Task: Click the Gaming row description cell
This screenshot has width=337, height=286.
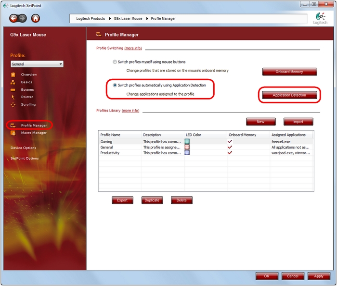Action: tap(162, 142)
